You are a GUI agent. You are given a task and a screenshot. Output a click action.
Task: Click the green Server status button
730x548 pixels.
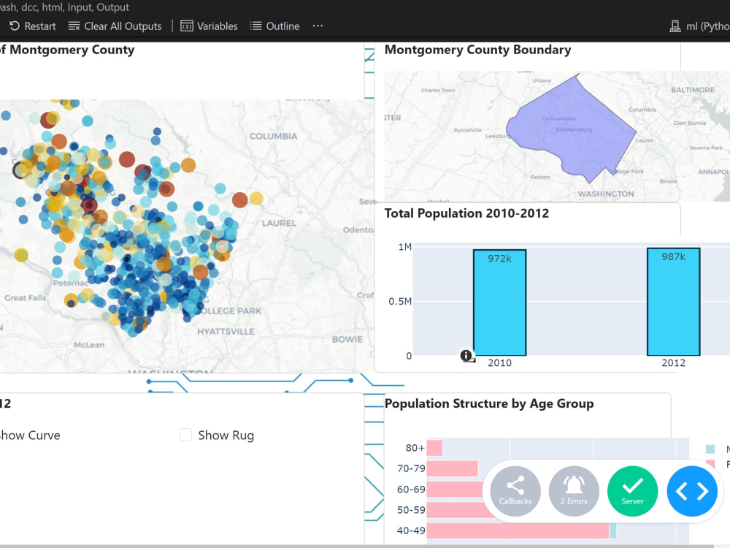click(x=633, y=491)
